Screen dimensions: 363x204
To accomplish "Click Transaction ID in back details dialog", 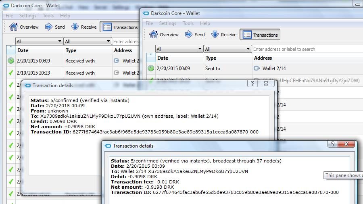I will coord(144,132).
